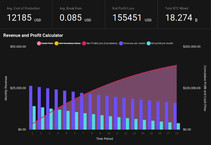Click the revenue bar for period 10
The height and width of the screenshot is (145, 211).
click(107, 113)
